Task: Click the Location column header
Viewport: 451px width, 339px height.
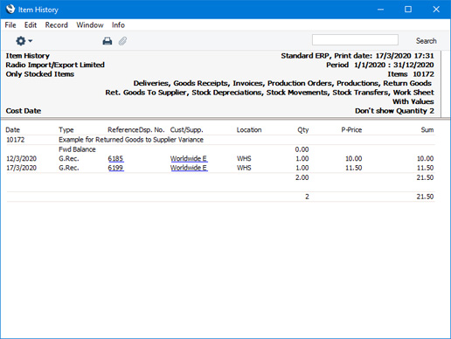Action: 249,130
